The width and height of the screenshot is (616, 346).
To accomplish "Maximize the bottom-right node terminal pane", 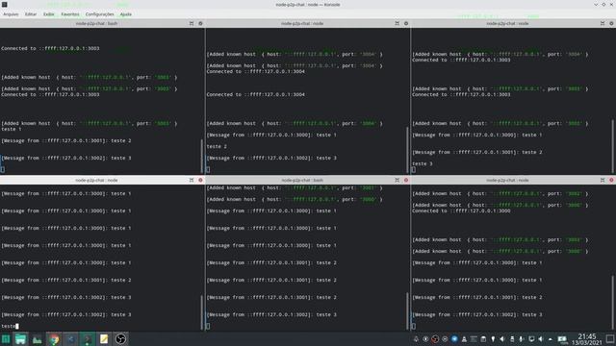I will tap(603, 180).
